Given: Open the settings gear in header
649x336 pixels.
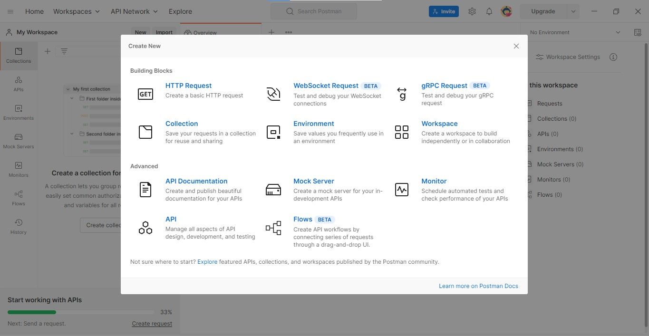Looking at the screenshot, I should point(472,11).
